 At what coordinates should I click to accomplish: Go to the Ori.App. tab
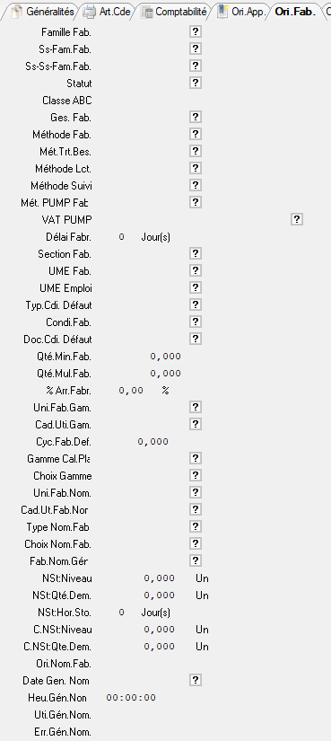tap(242, 12)
